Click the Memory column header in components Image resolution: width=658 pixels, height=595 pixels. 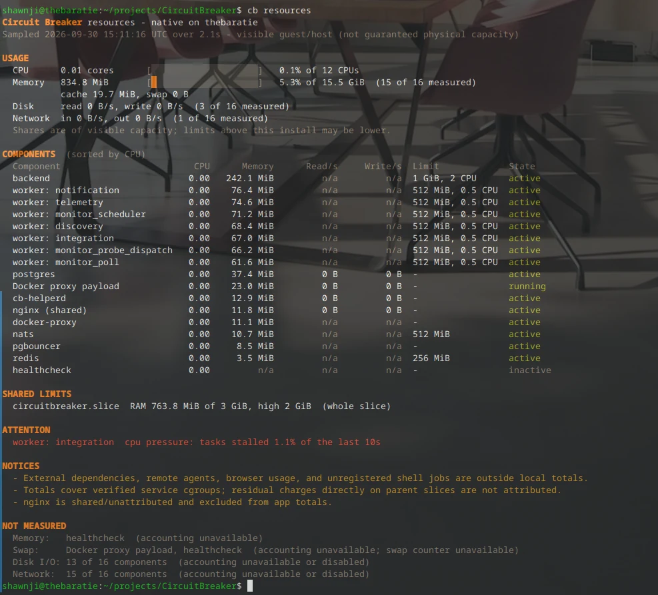[x=257, y=167]
